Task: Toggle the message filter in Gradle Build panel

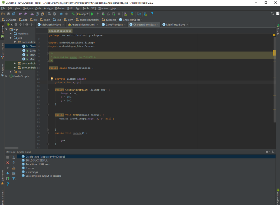Action: pyautogui.click(x=14, y=179)
